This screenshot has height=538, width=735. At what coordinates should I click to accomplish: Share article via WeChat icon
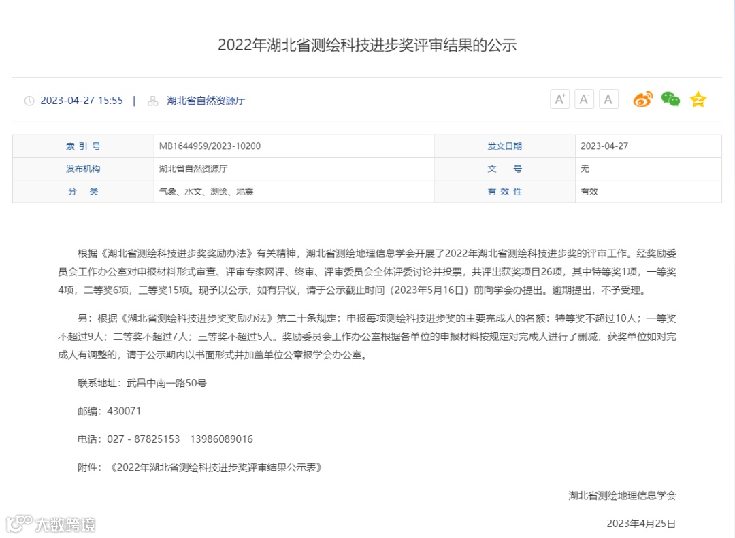670,99
